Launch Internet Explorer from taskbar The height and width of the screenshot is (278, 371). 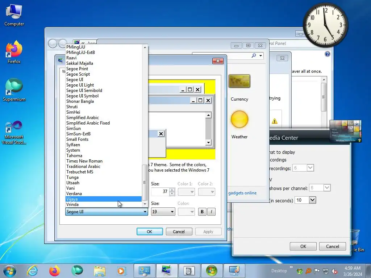pyautogui.click(x=32, y=271)
